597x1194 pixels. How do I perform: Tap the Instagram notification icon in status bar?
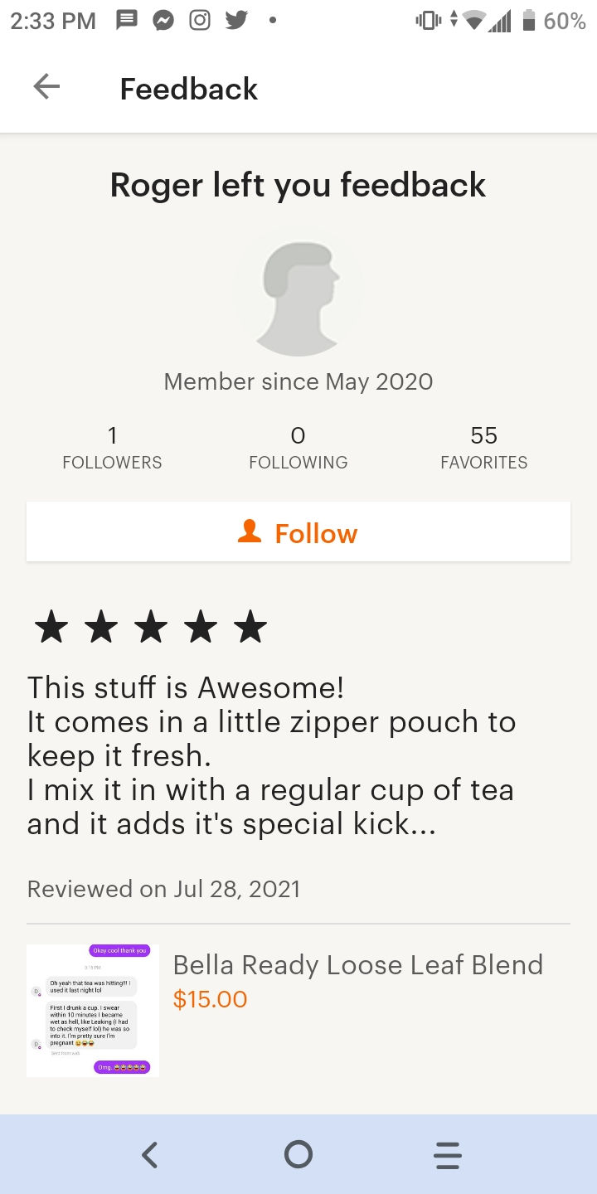tap(200, 21)
